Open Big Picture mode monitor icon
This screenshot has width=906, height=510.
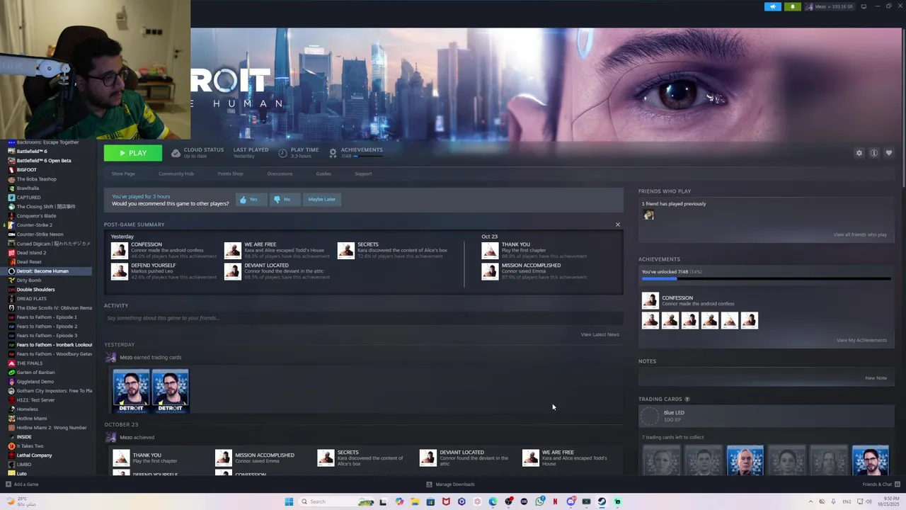[x=864, y=6]
